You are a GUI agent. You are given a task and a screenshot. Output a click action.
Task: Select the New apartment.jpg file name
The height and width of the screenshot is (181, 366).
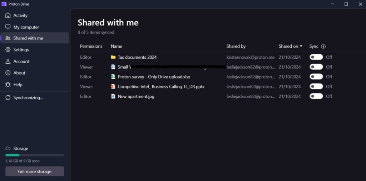136,96
